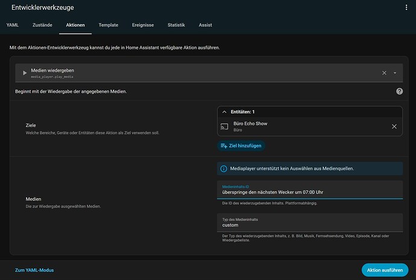The image size is (416, 280).
Task: Collapse the Entitäten: 1 section
Action: click(x=224, y=112)
